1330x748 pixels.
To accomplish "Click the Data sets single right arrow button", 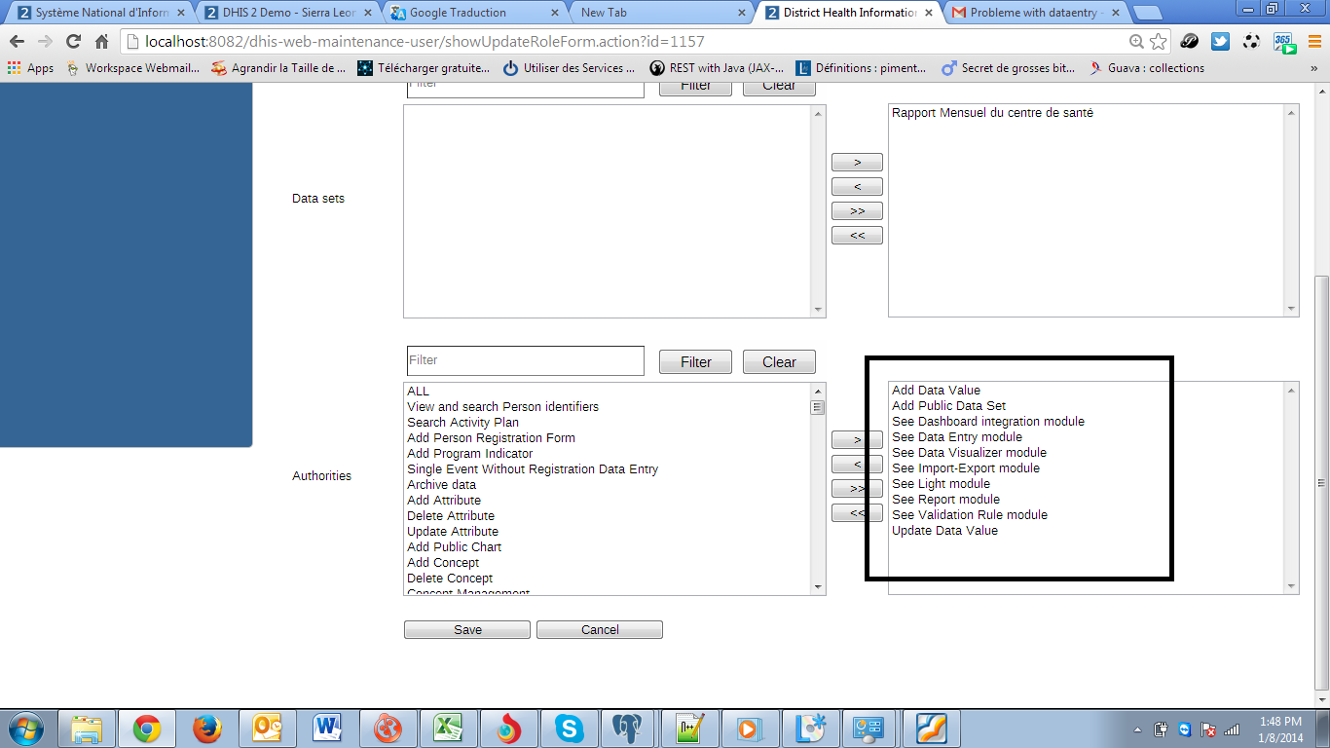I will (857, 163).
